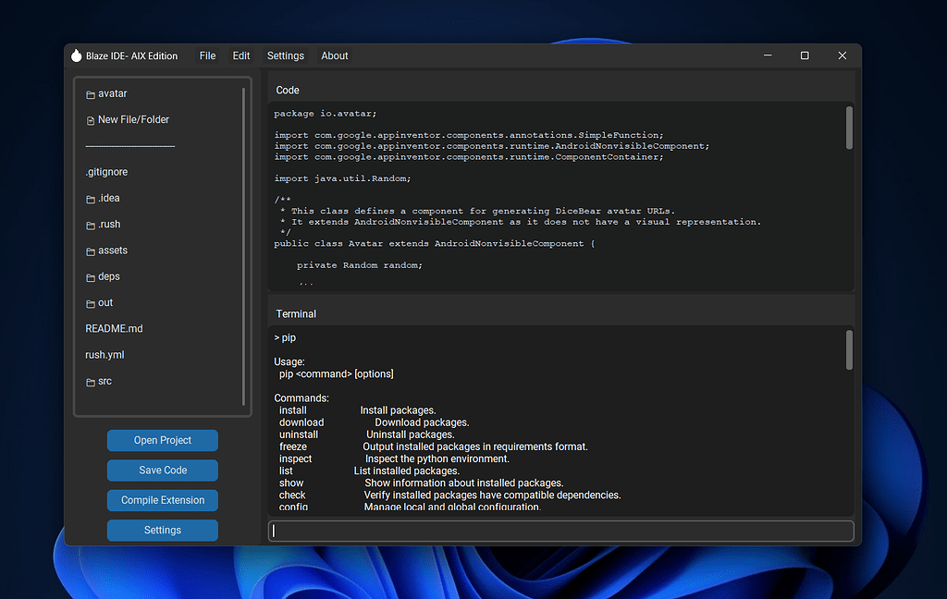Select the README.md file
947x599 pixels.
pos(114,328)
